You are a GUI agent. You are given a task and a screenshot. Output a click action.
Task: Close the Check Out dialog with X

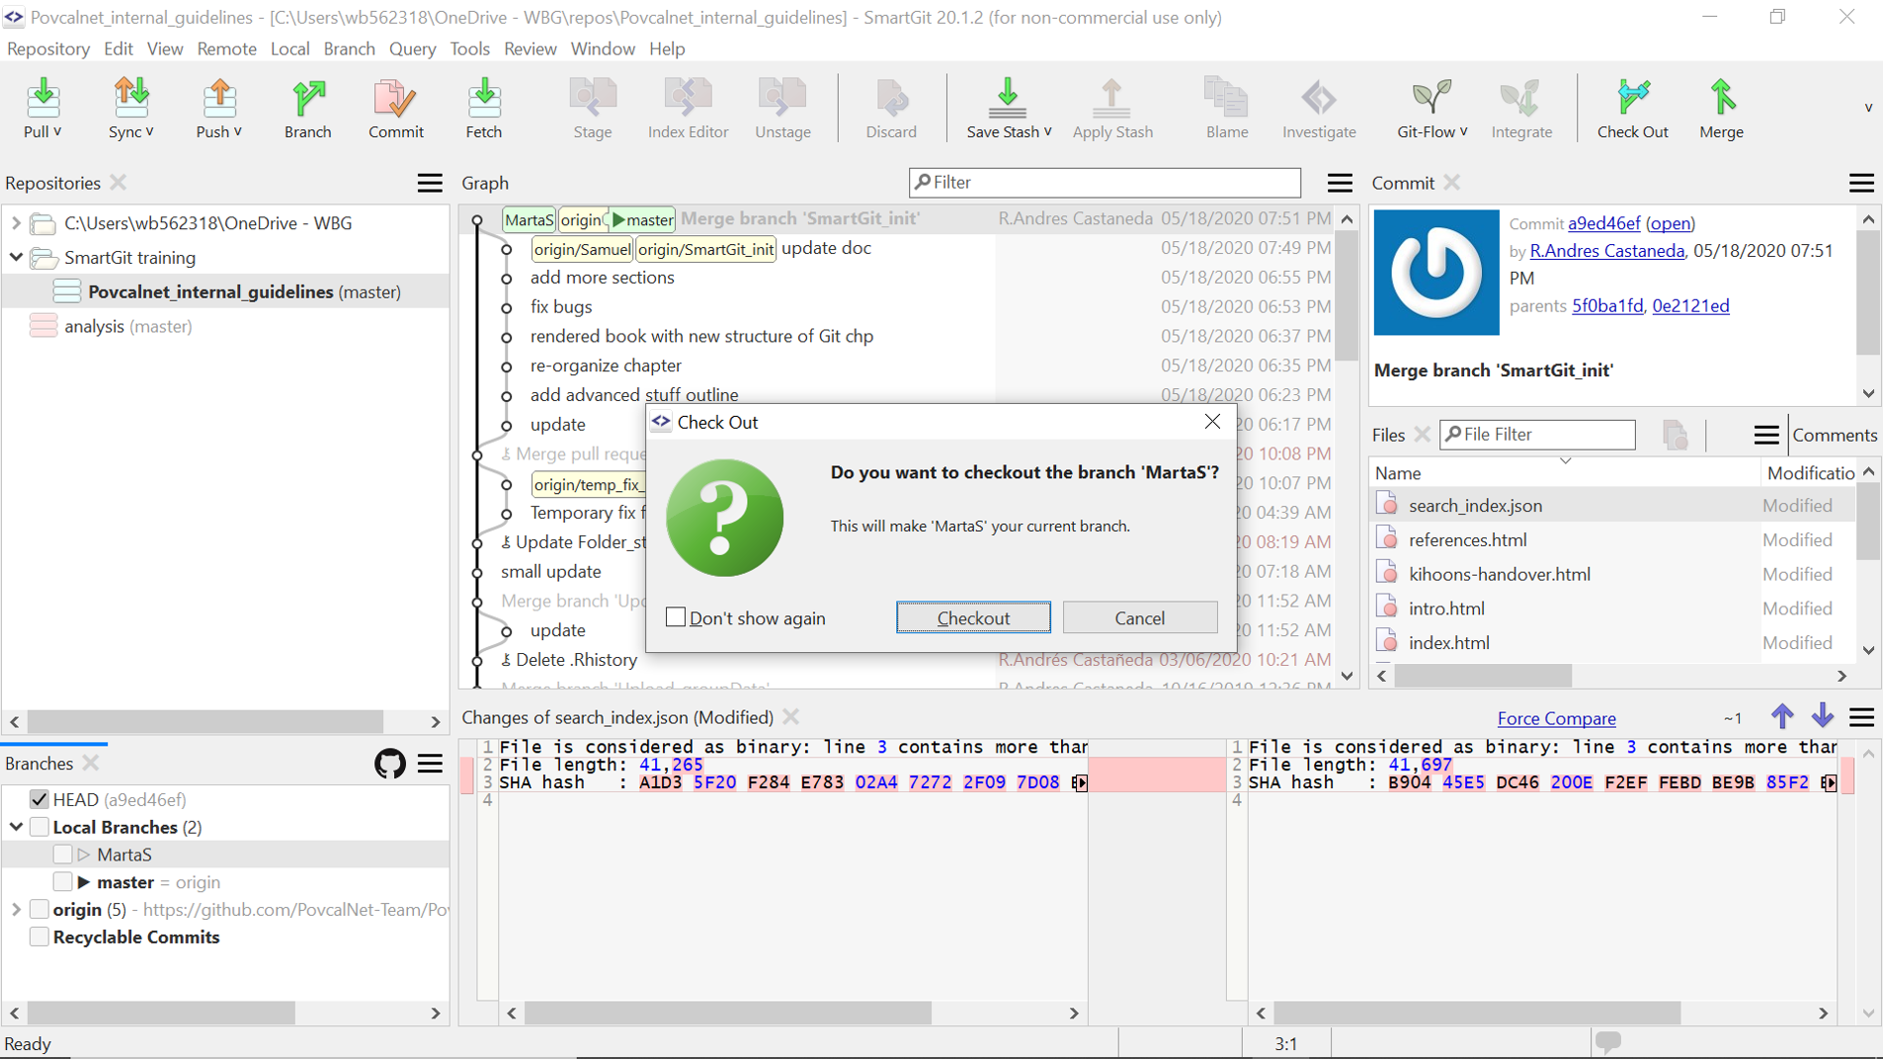click(1212, 422)
